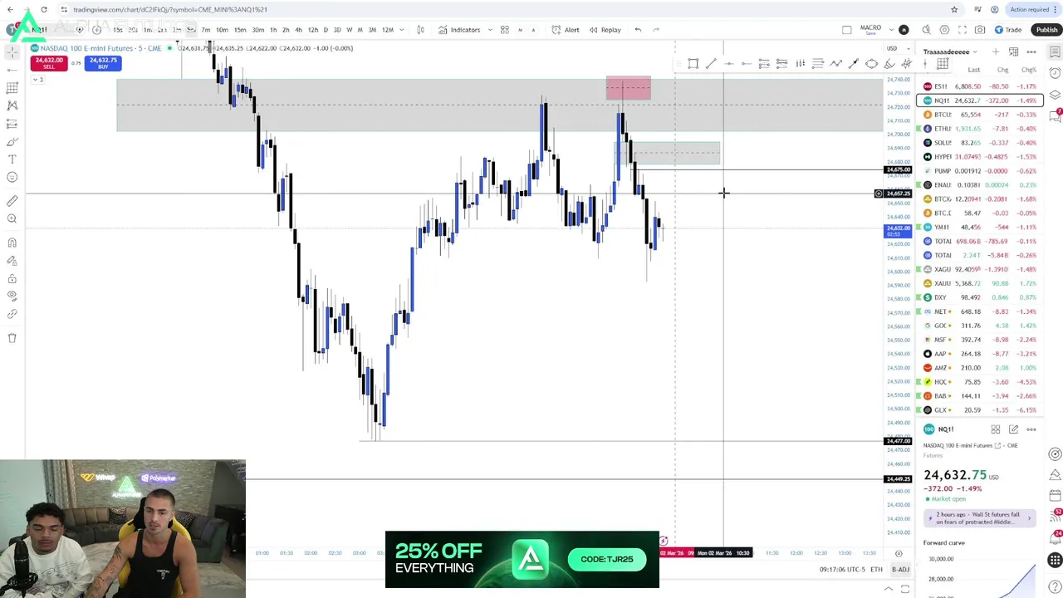The width and height of the screenshot is (1063, 598).
Task: Open the calendar icon in right sidebar
Action: [x=1056, y=496]
